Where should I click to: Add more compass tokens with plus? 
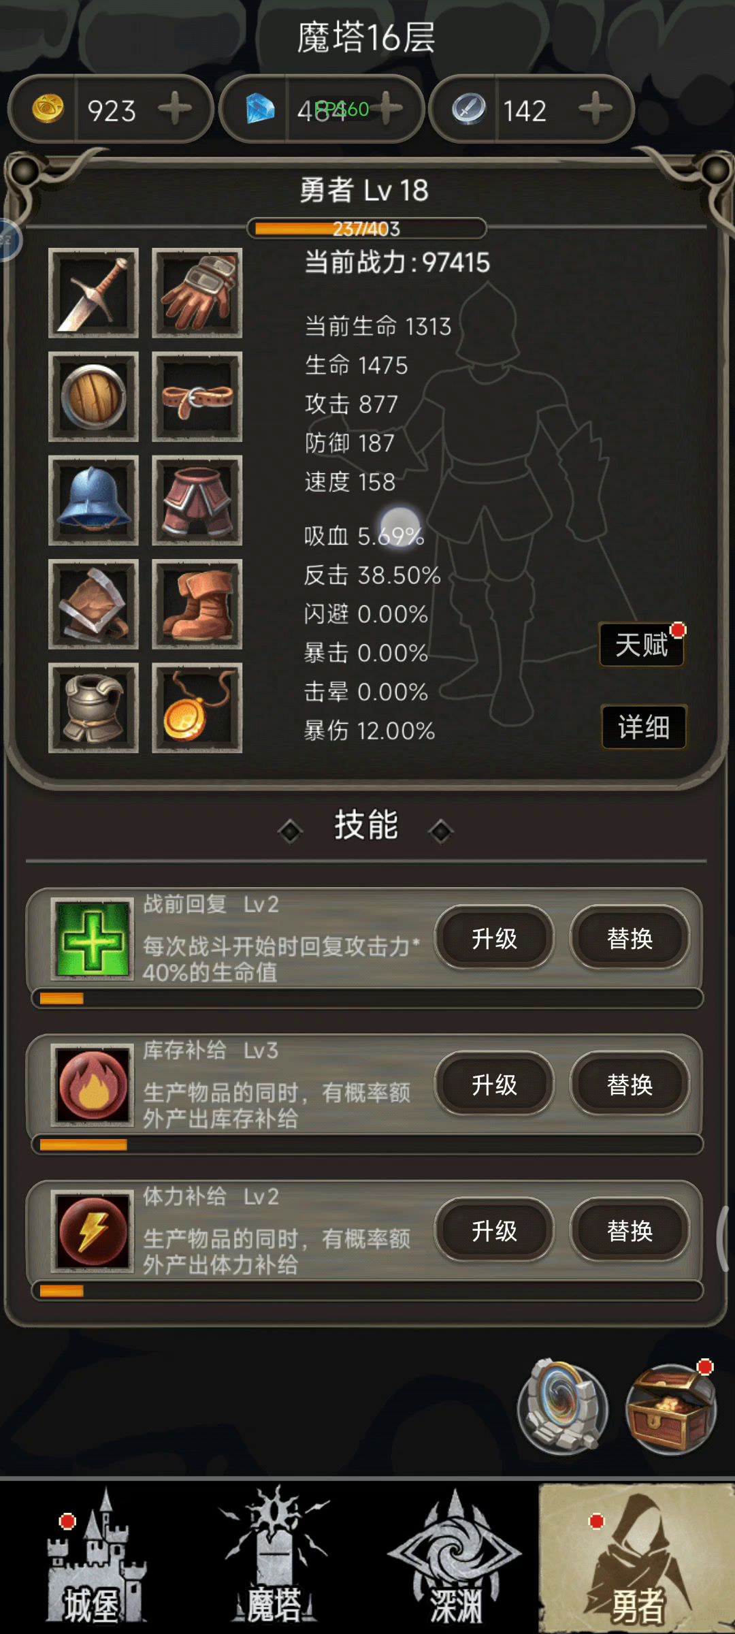(x=595, y=109)
